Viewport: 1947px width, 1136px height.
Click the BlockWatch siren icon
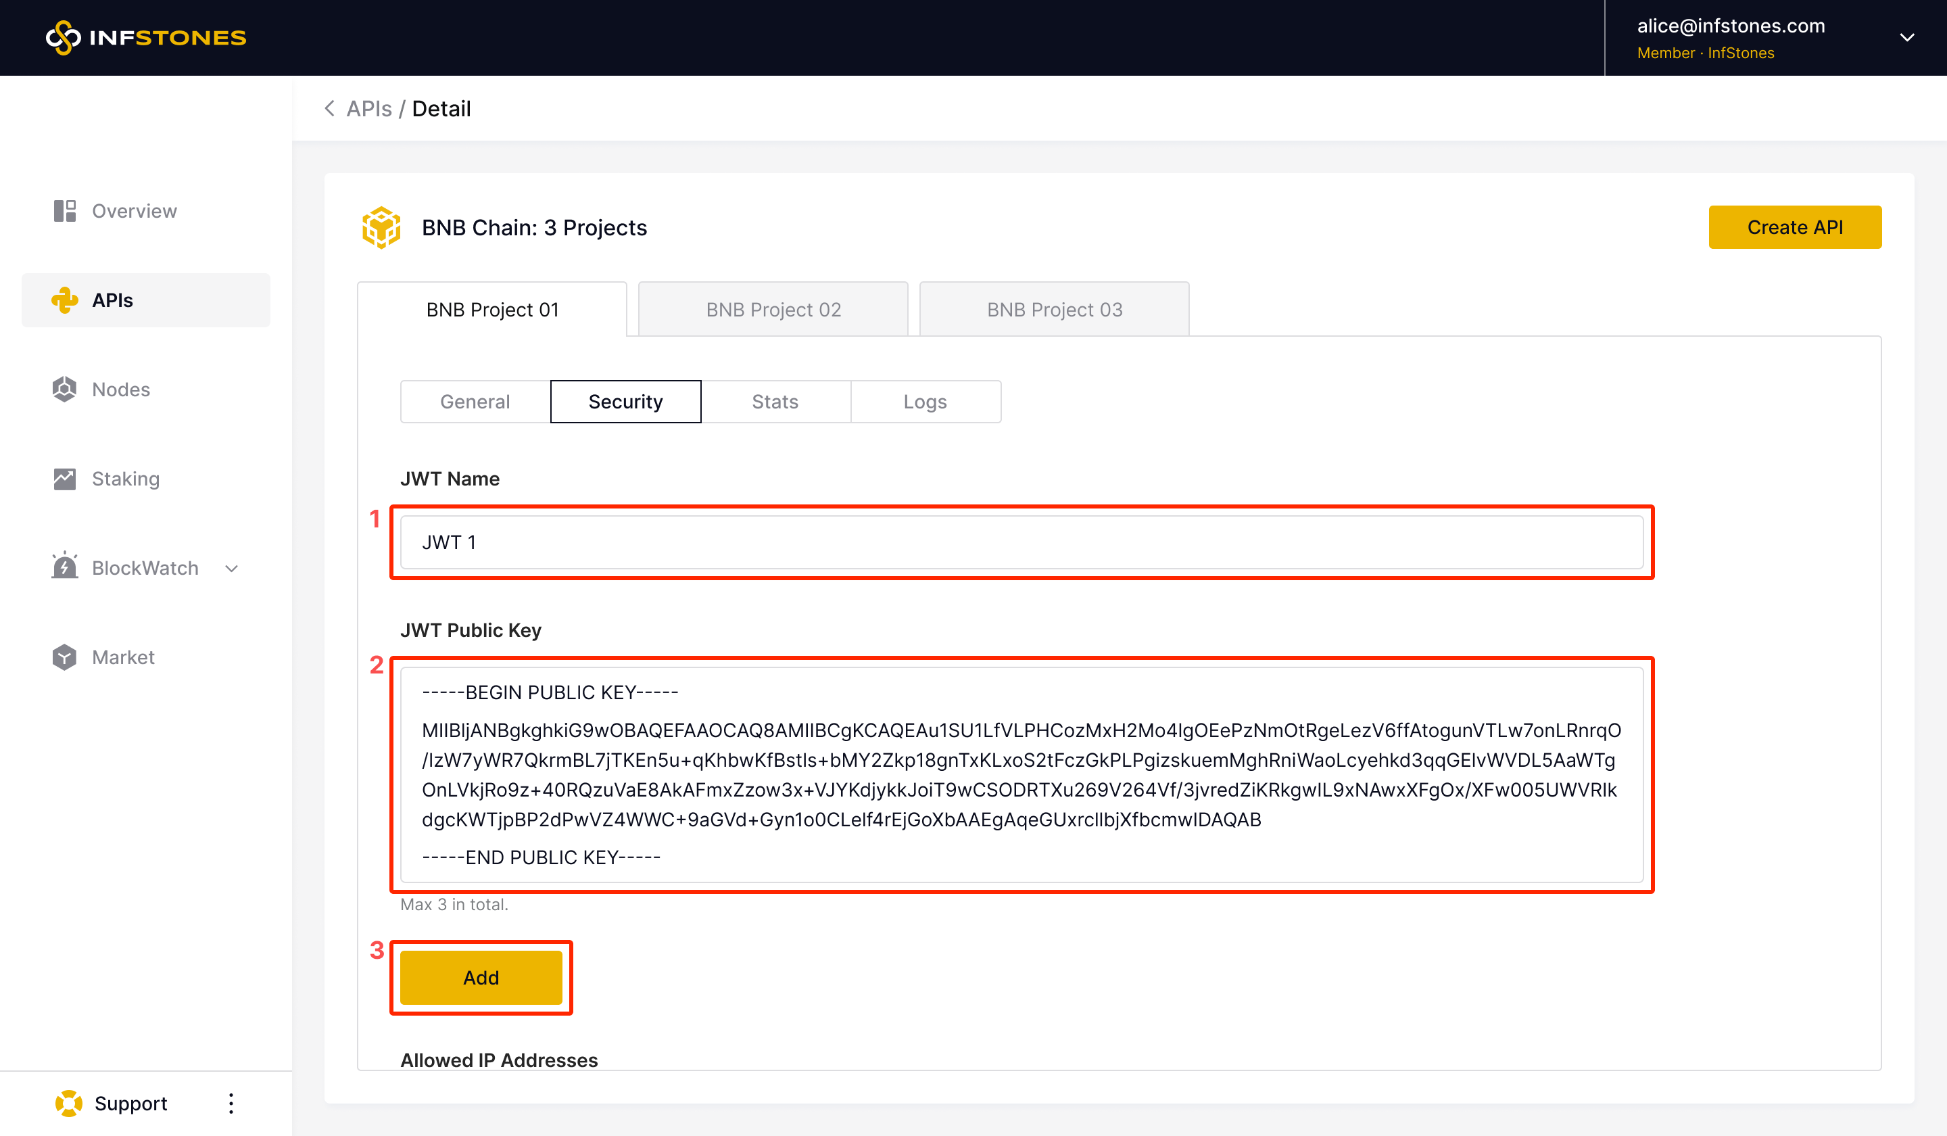click(65, 567)
